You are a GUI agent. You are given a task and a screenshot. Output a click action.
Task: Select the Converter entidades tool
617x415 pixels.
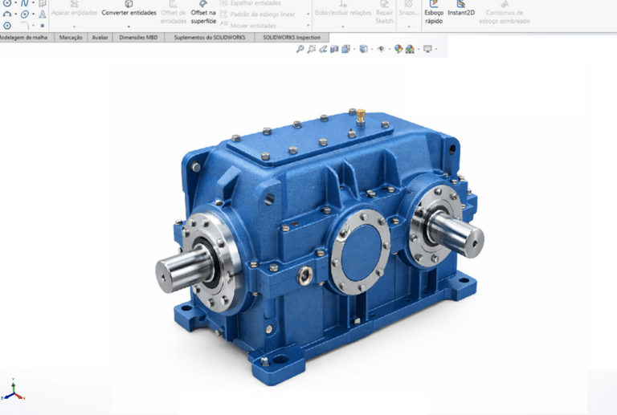click(x=129, y=9)
